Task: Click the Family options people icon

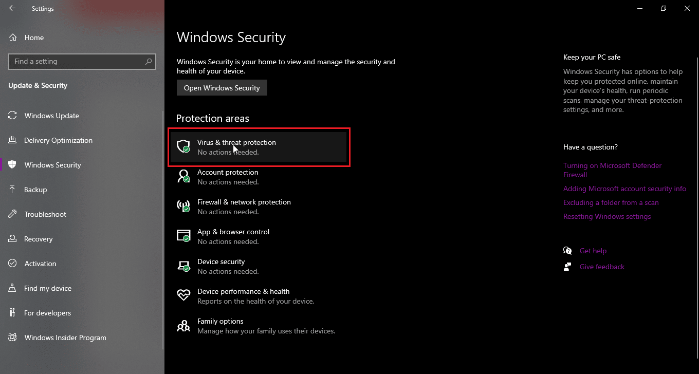Action: click(183, 326)
